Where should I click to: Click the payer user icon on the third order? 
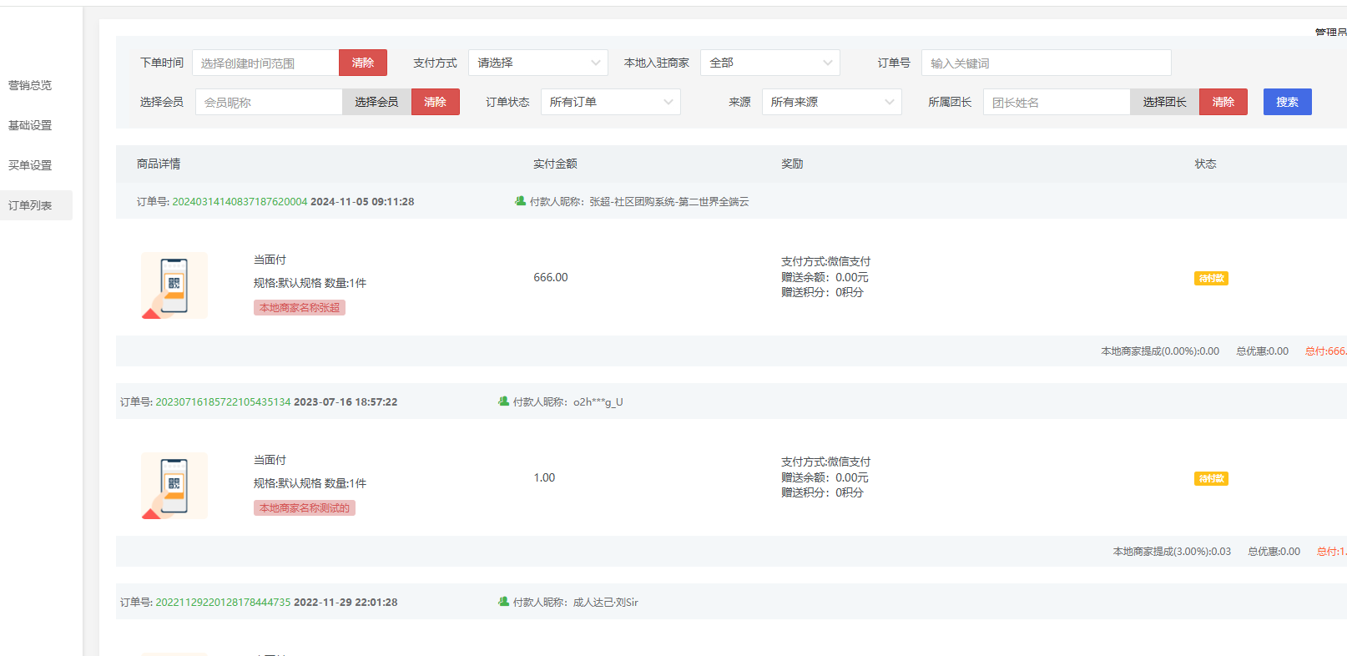503,602
